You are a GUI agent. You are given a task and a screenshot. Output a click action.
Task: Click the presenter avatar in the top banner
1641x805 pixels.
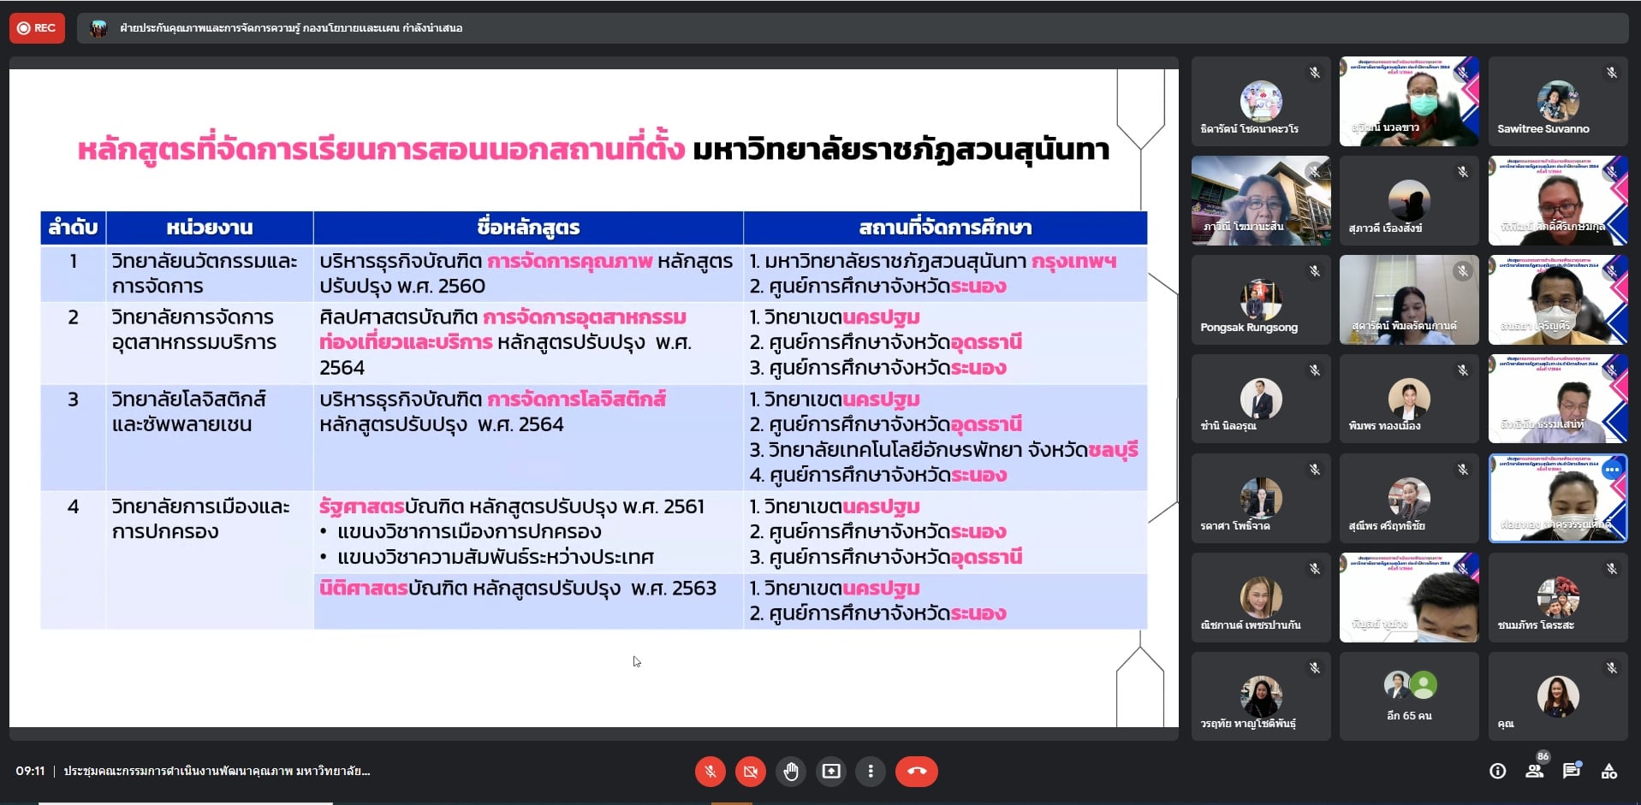tap(98, 28)
